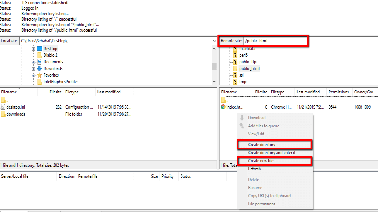378x212 pixels.
Task: Click the Downloads blue arrow icon
Action: pos(39,68)
